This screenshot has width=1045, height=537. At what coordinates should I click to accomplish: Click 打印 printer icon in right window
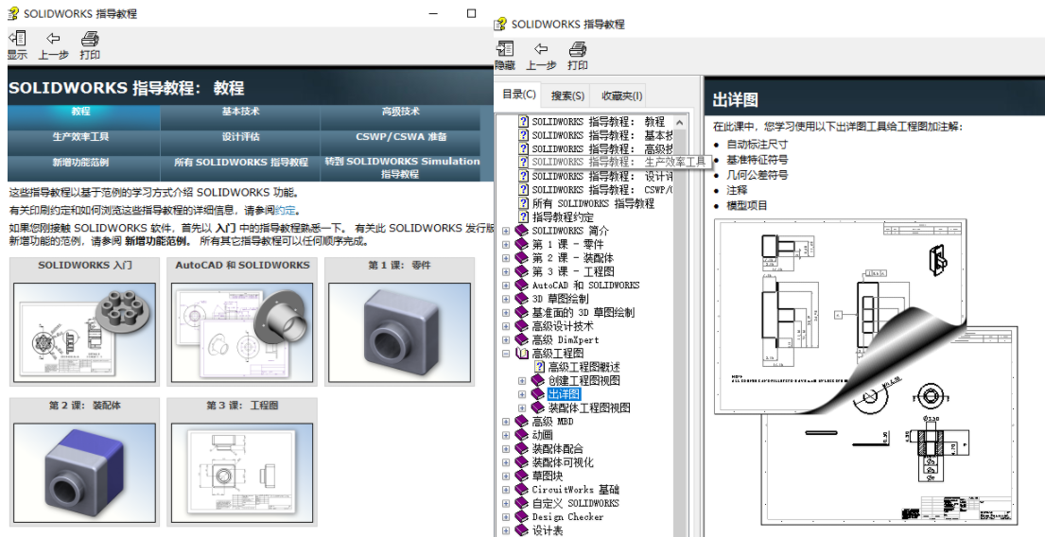tap(577, 48)
